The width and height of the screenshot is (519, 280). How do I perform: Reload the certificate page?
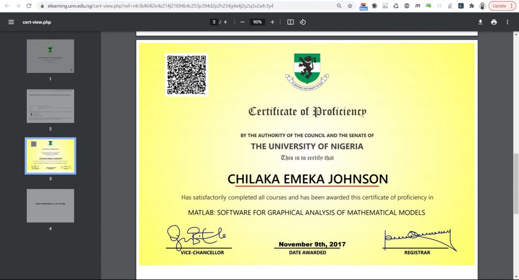(29, 6)
